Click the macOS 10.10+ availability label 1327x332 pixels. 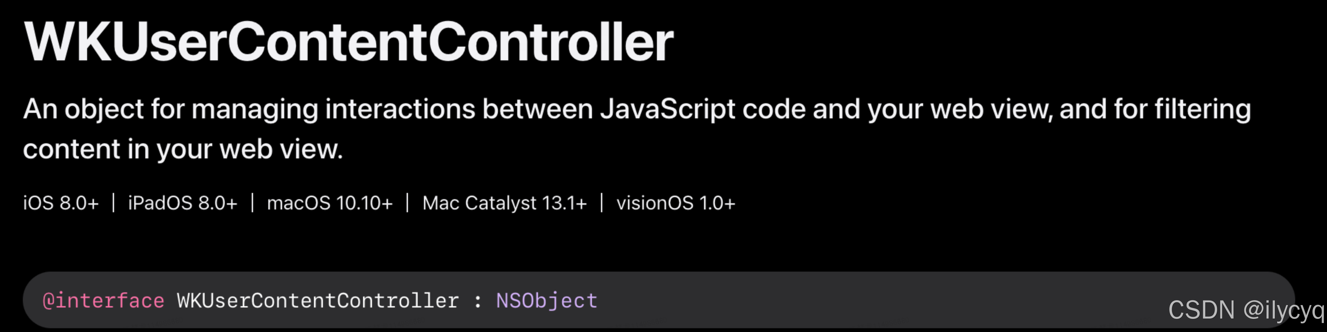(x=330, y=203)
